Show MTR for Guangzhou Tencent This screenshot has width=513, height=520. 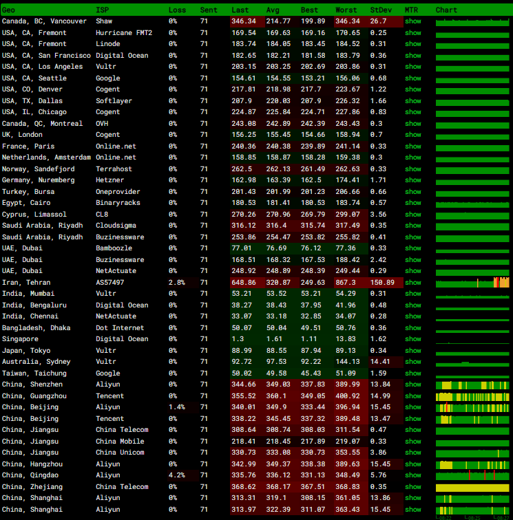(412, 396)
